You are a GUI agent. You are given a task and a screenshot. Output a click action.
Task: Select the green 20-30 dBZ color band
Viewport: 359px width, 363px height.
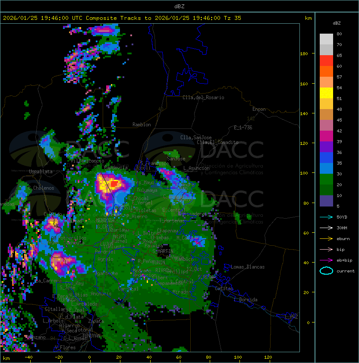point(326,179)
